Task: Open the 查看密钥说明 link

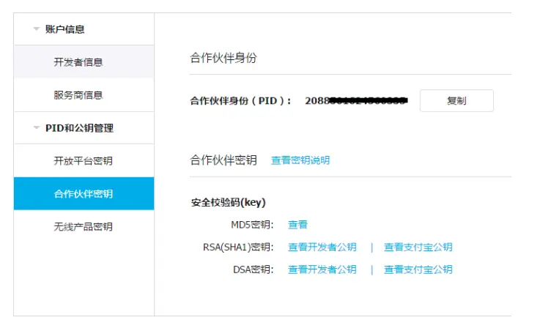Action: (300, 160)
